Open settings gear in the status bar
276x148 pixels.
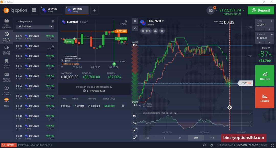point(212,145)
